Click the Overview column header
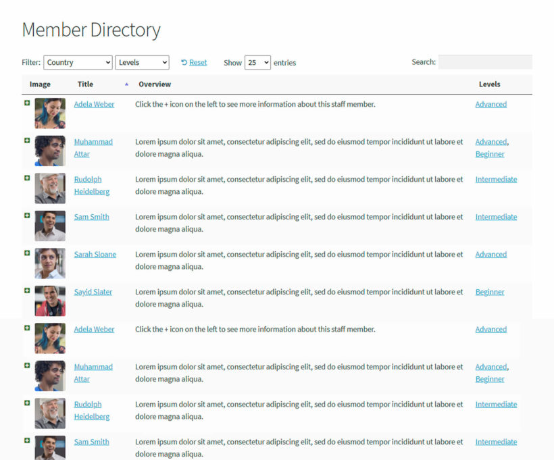This screenshot has width=554, height=460. (155, 84)
